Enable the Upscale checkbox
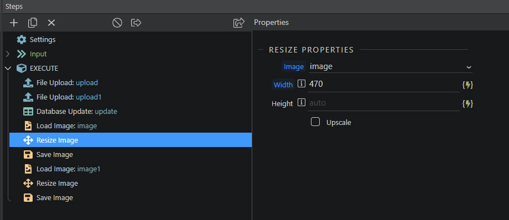 [x=315, y=122]
